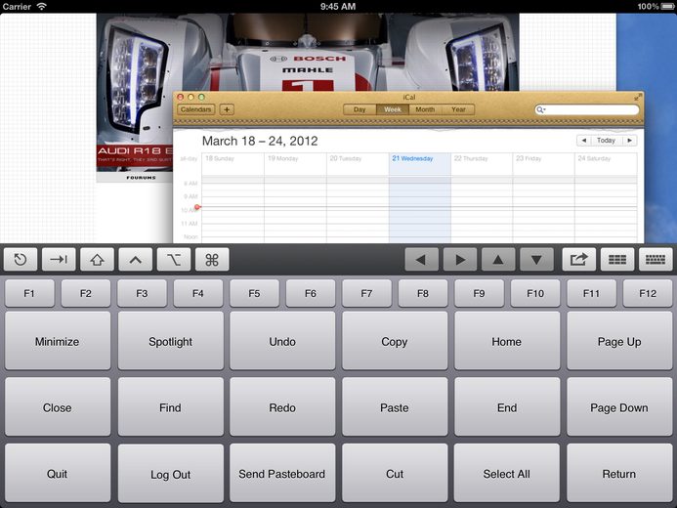Check the battery indicator icon
This screenshot has height=508, width=677.
(x=667, y=7)
